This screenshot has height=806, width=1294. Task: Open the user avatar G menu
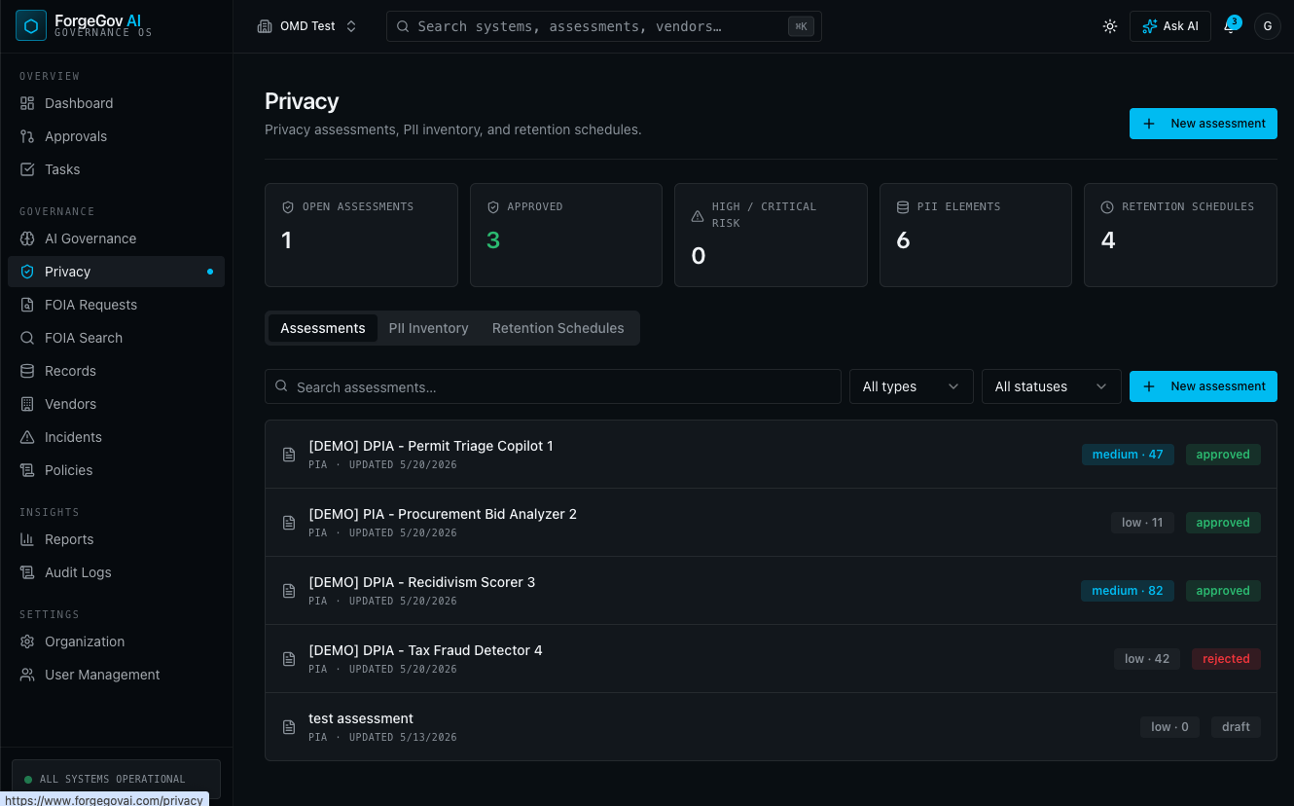1267,26
